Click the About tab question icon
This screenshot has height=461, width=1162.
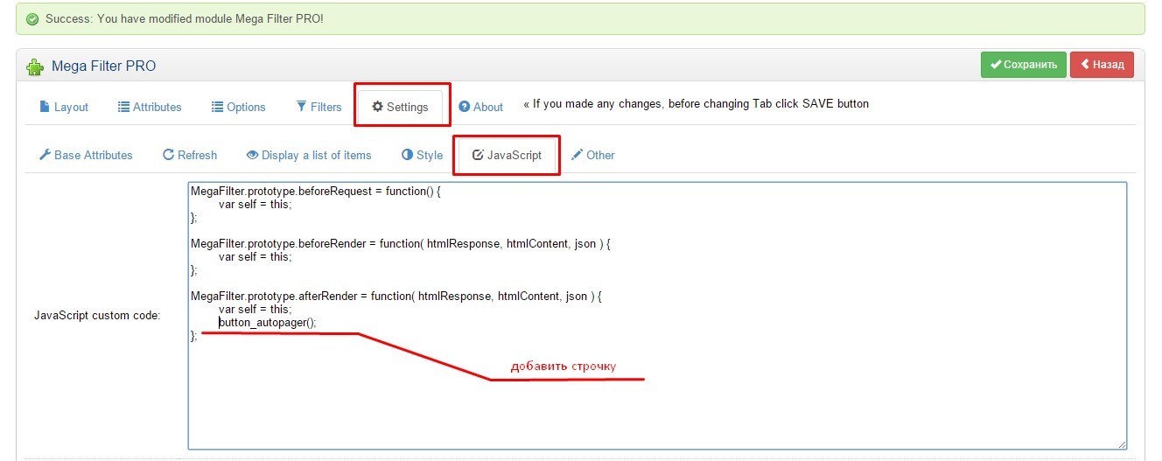(x=465, y=107)
